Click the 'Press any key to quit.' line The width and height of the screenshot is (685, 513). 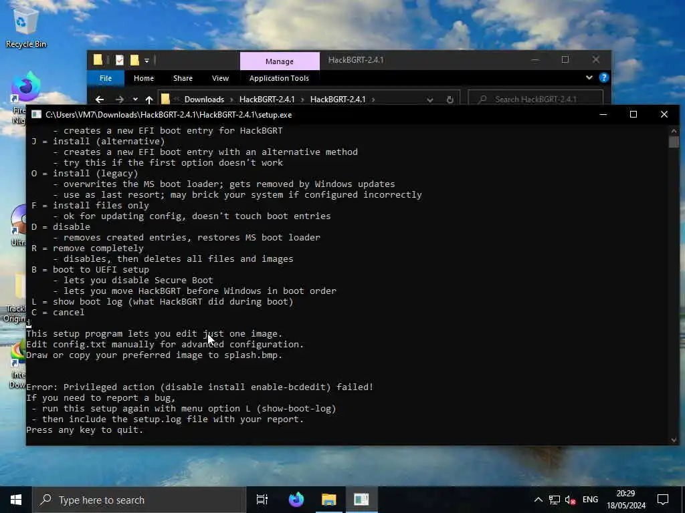[85, 430]
